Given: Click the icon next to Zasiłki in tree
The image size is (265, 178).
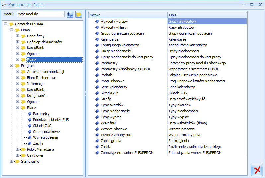Looking at the screenshot, I should (x=30, y=143).
